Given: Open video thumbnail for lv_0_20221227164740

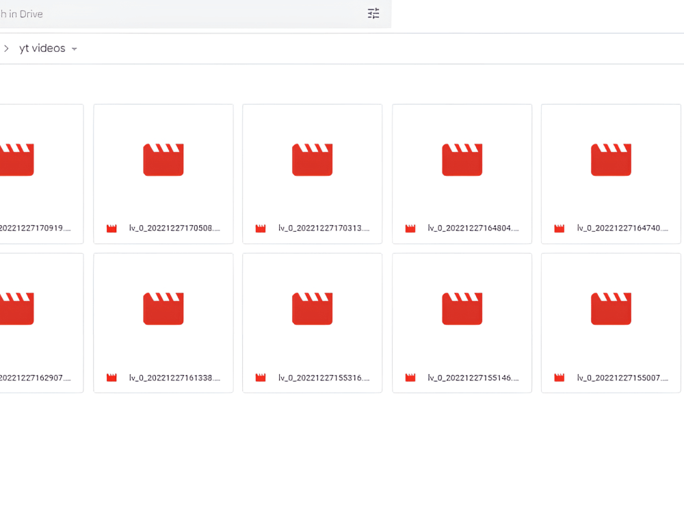Looking at the screenshot, I should 611,159.
